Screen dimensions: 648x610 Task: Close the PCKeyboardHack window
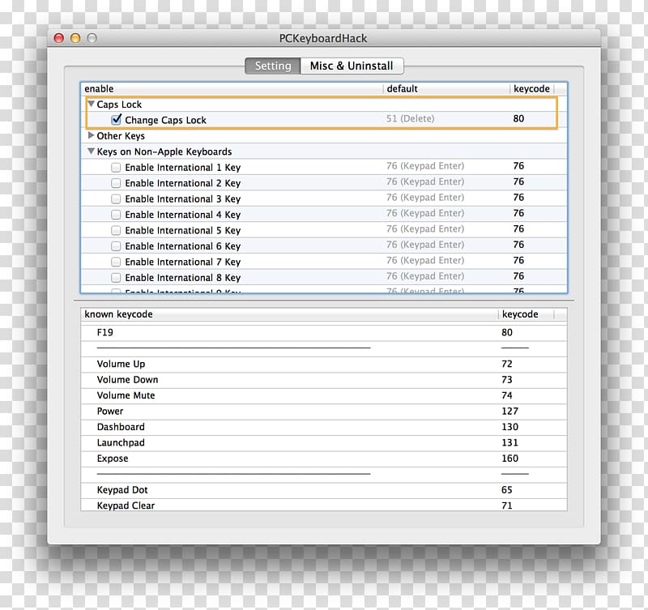[58, 38]
